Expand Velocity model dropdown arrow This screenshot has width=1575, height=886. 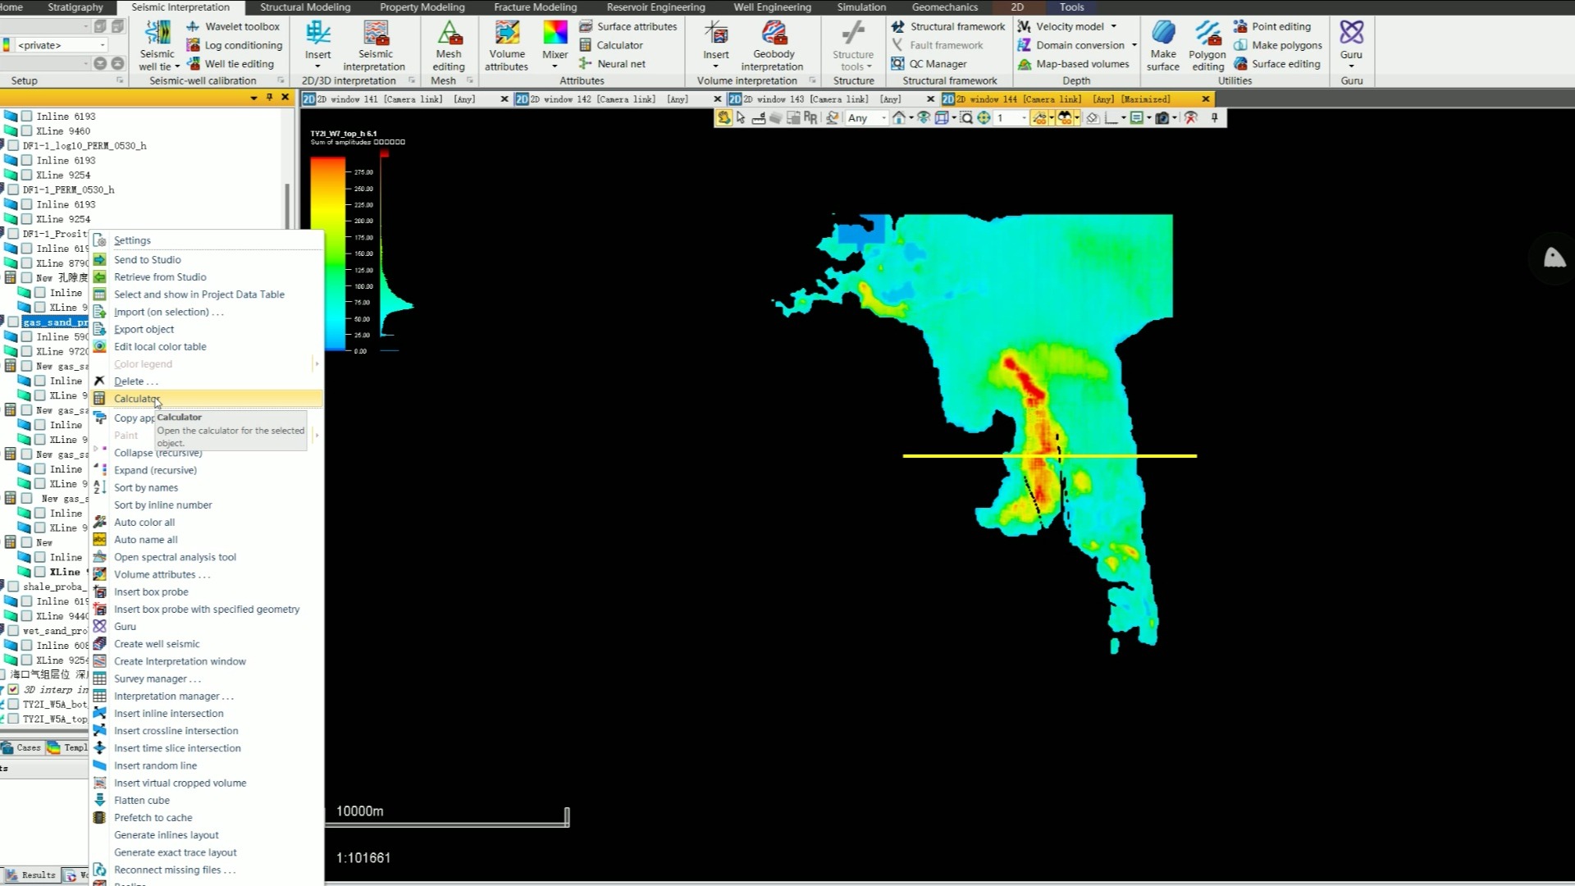pyautogui.click(x=1114, y=26)
